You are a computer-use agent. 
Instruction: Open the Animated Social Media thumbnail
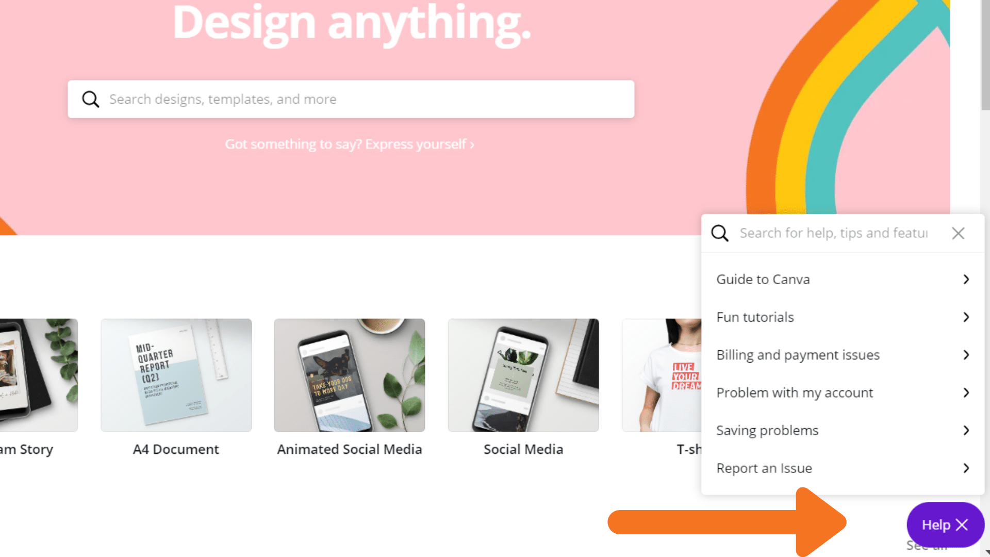(350, 375)
